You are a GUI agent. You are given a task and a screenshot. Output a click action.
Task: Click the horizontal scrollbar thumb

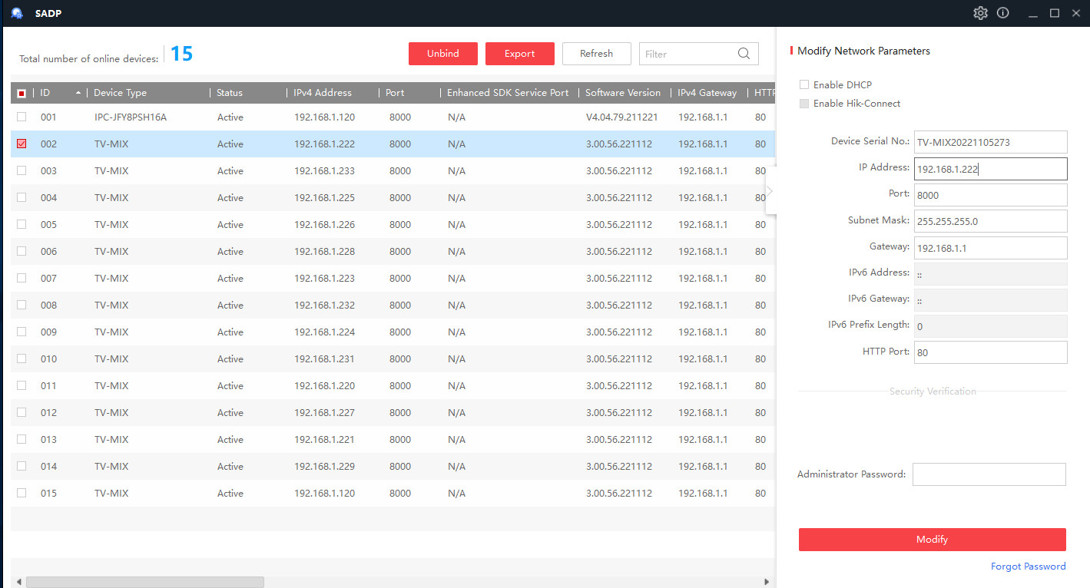pyautogui.click(x=145, y=582)
